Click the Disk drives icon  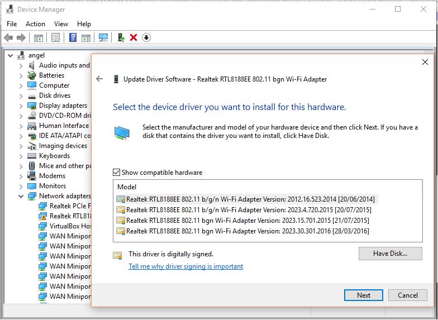click(32, 96)
